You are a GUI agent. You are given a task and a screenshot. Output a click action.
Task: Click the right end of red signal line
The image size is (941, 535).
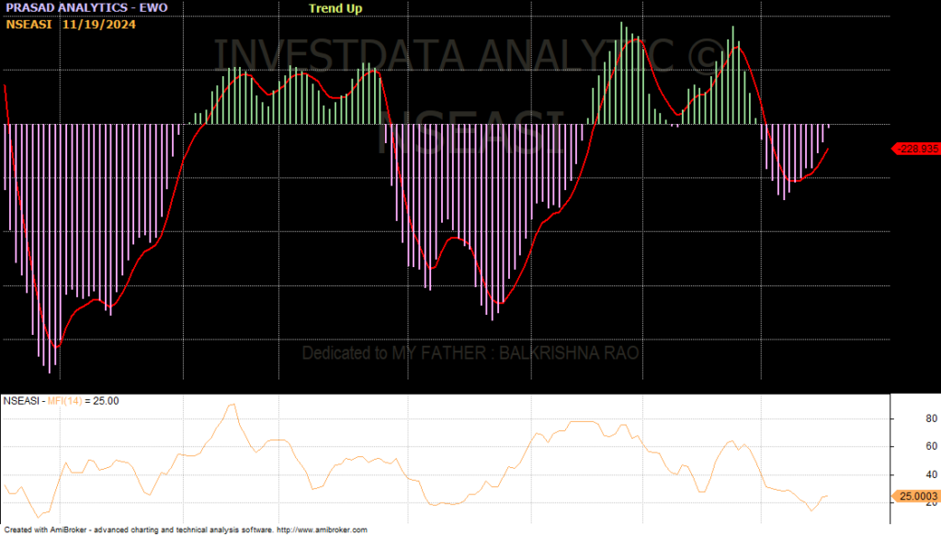(828, 149)
